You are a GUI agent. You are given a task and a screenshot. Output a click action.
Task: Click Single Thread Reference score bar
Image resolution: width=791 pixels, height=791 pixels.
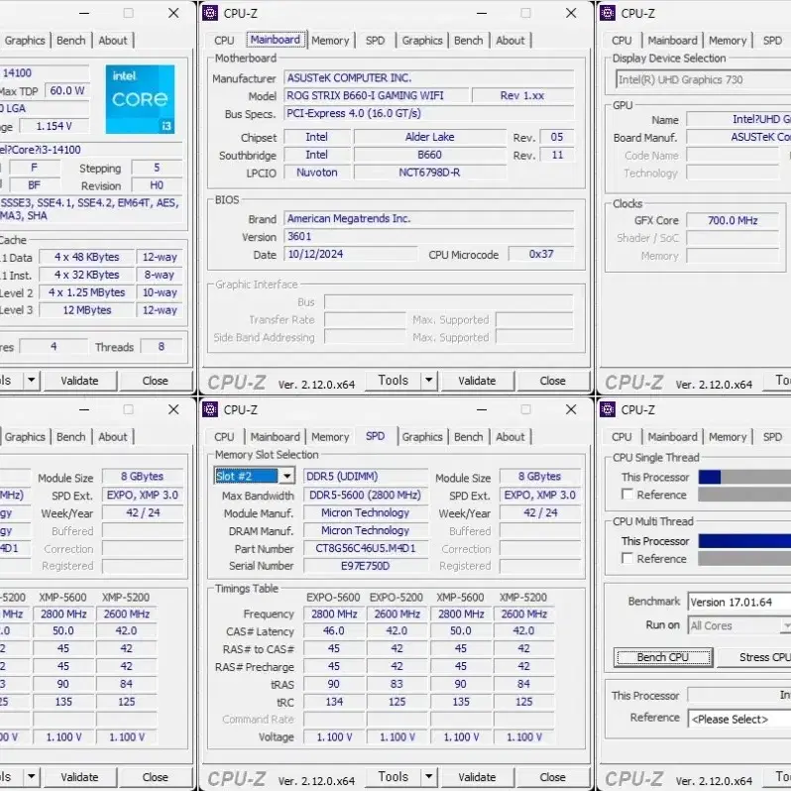coord(744,495)
